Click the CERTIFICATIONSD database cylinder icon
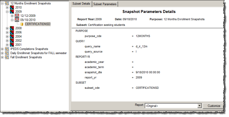The image size is (229, 117). [x=22, y=24]
